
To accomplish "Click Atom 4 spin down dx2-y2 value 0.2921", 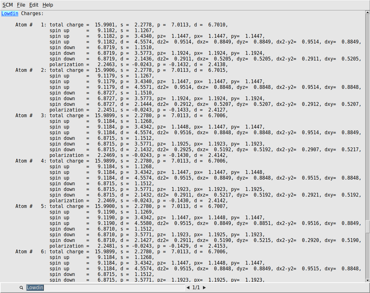I will pyautogui.click(x=310, y=195).
